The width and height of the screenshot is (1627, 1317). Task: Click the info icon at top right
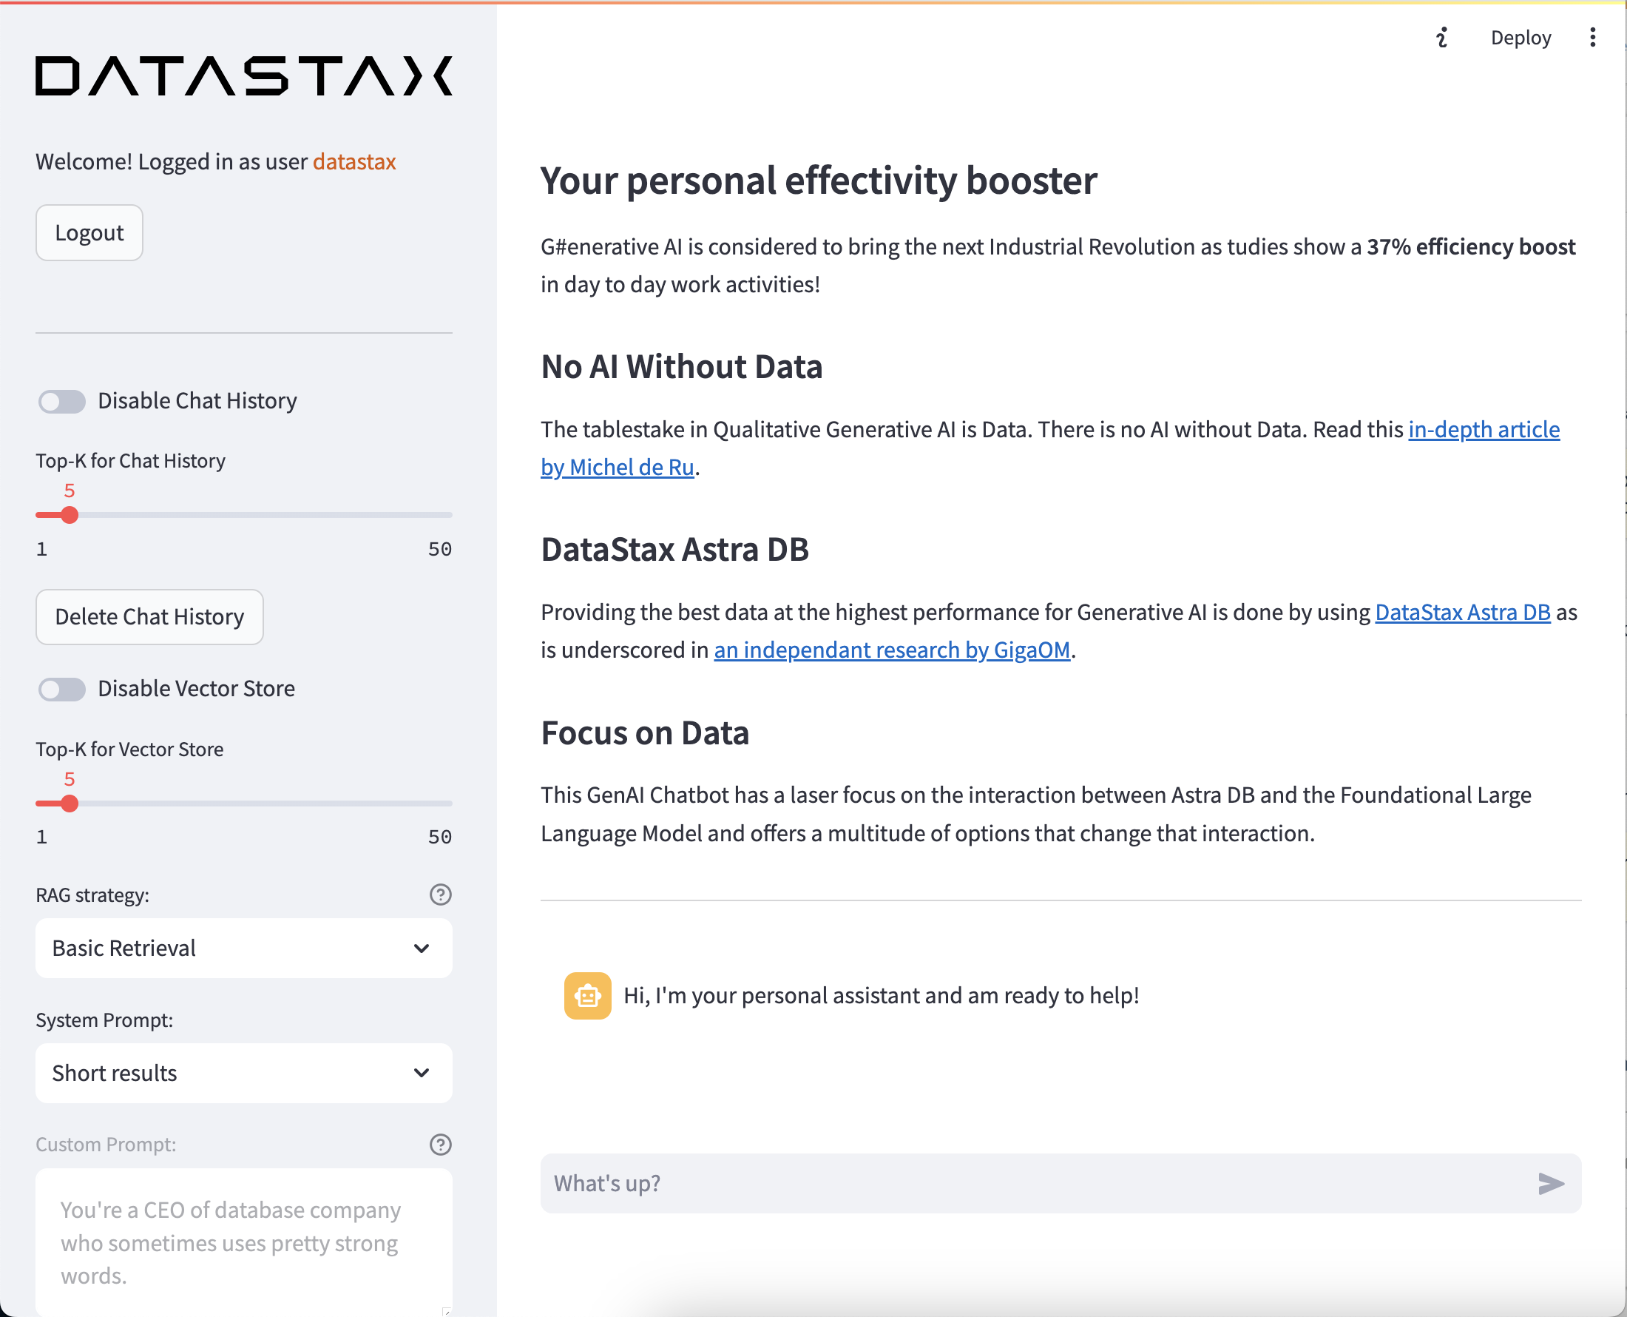click(x=1443, y=38)
